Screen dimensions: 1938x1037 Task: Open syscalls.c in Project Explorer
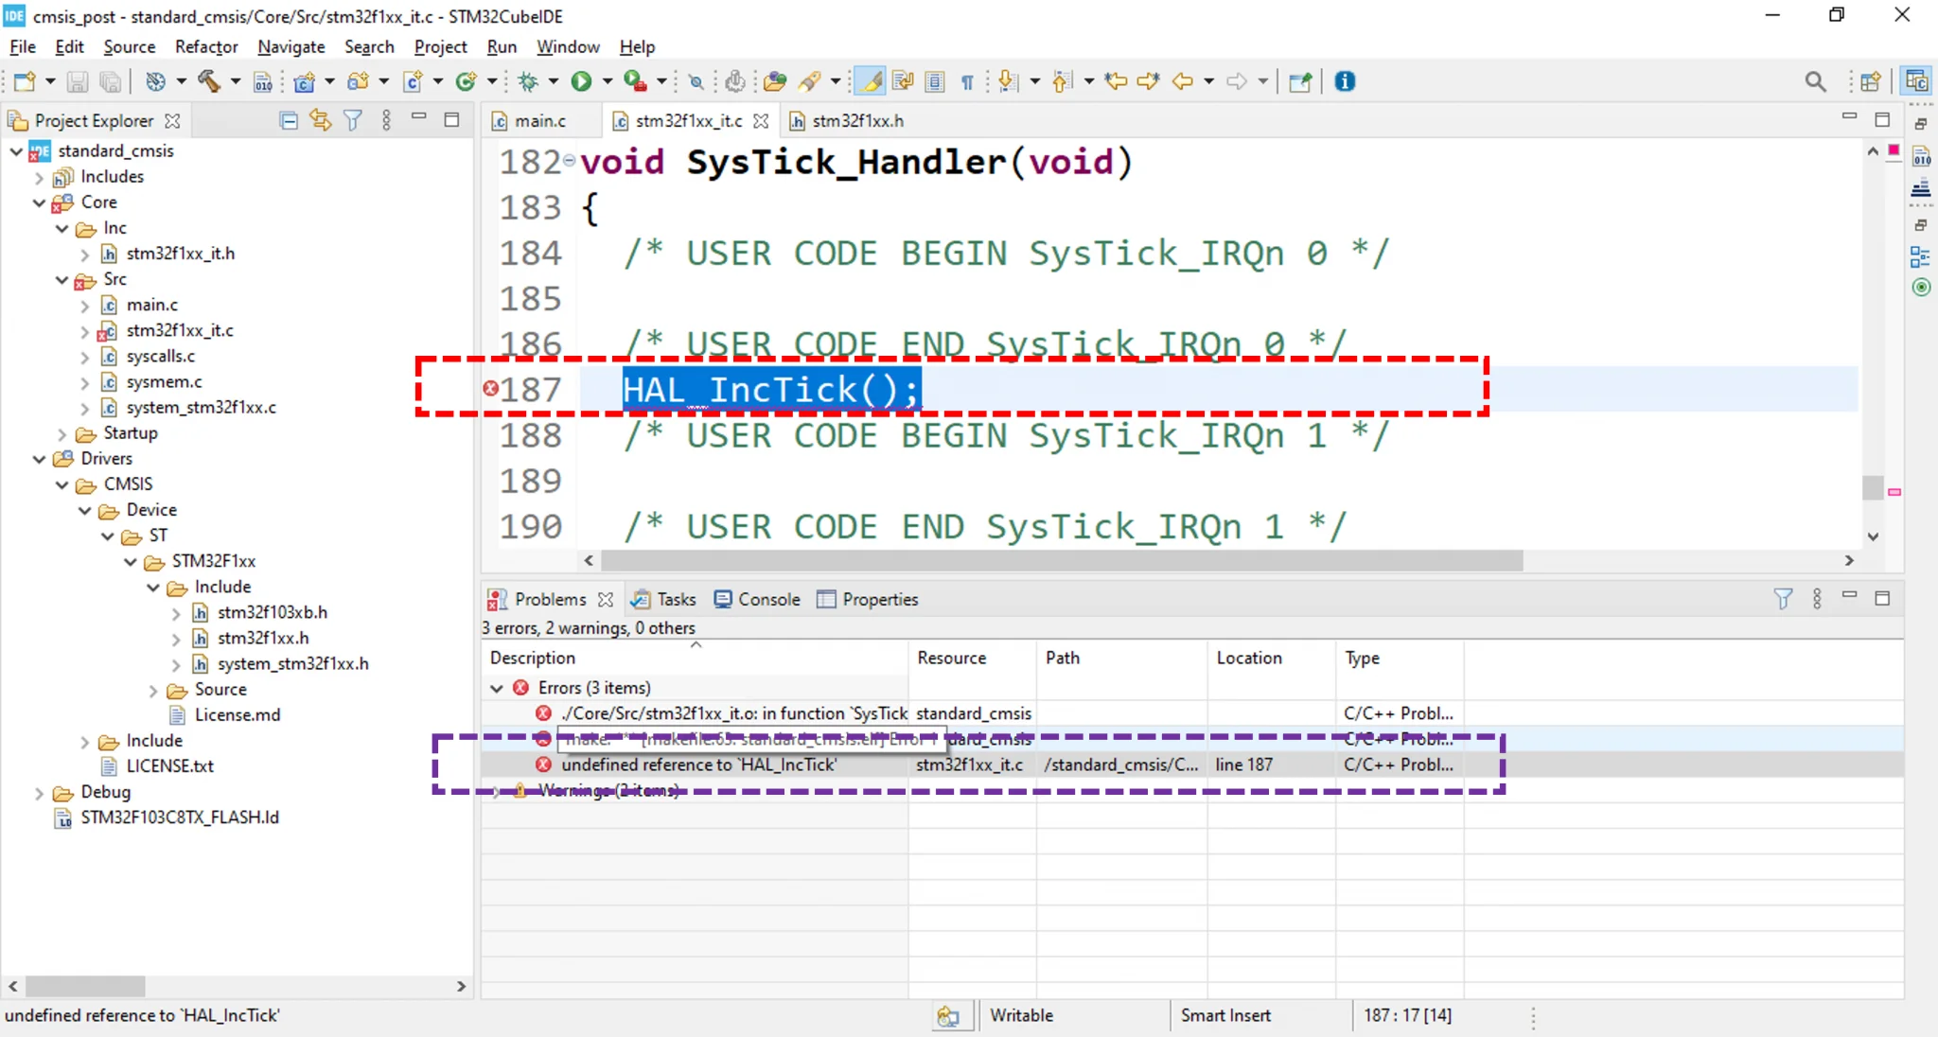pos(160,356)
